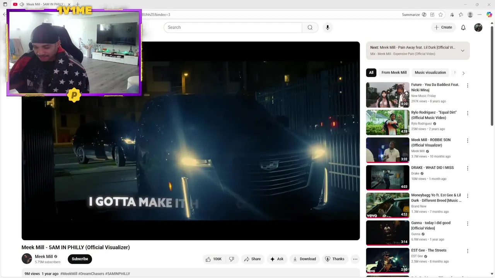
Task: Open options for Moneybagg Yo Different Breed
Action: coord(468,196)
